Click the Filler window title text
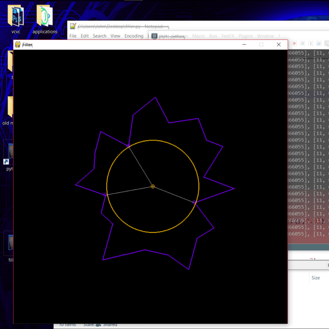Screen dimensions: 329x329 (27, 45)
